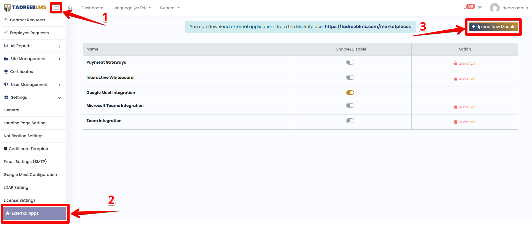Screen dimensions: 532x225
Task: Disable the Google Meet Integration toggle
Action: click(x=350, y=93)
